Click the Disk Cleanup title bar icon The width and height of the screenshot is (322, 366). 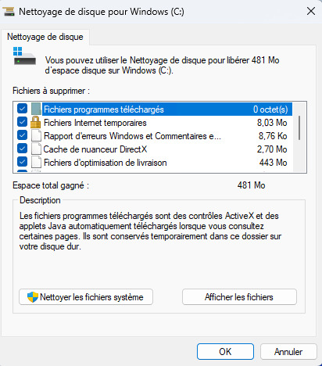[x=9, y=12]
